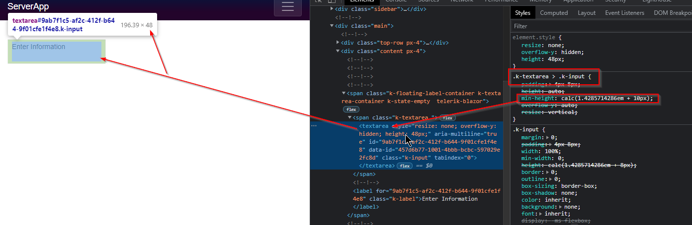Click the struck-through height calc in .k-input

[x=579, y=165]
